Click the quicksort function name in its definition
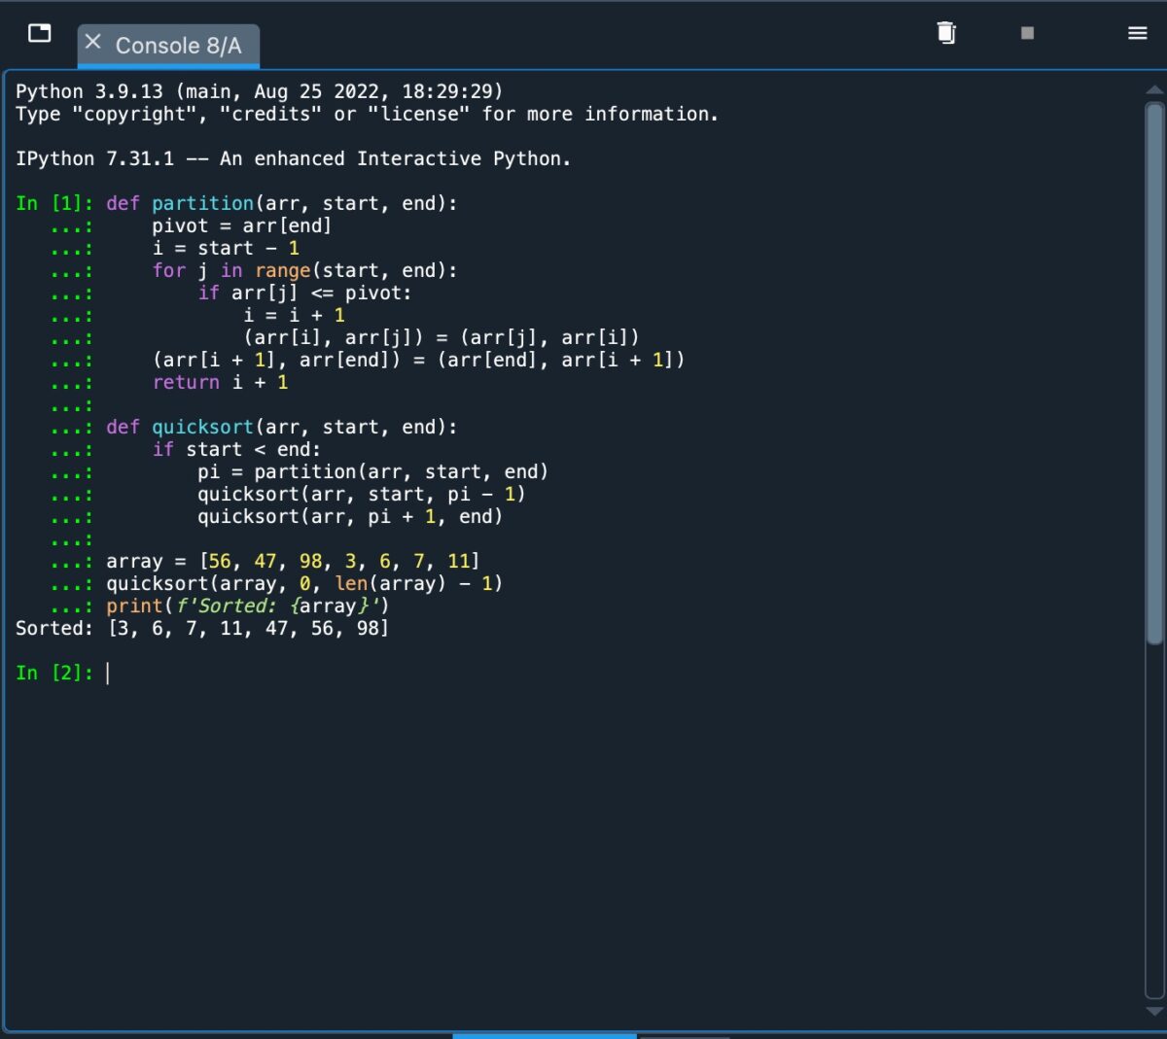 tap(202, 427)
